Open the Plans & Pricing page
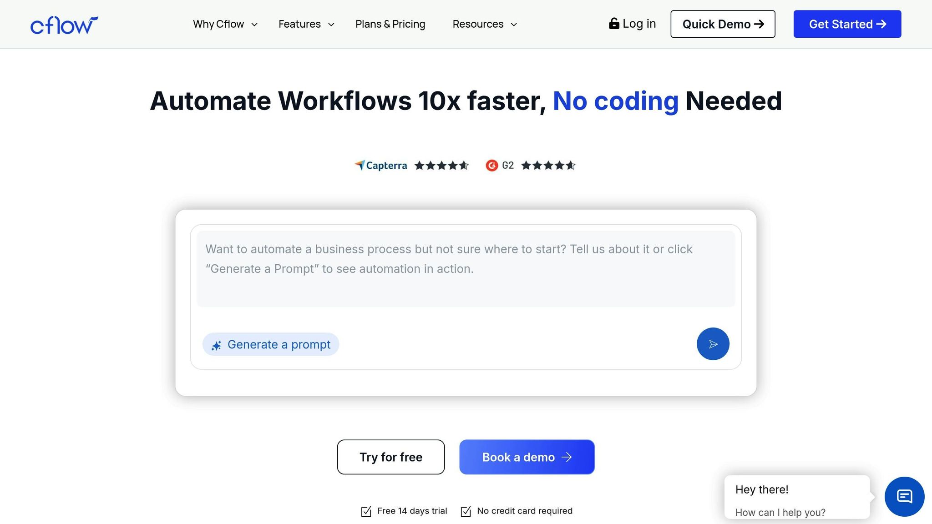The height and width of the screenshot is (524, 932). pyautogui.click(x=390, y=24)
